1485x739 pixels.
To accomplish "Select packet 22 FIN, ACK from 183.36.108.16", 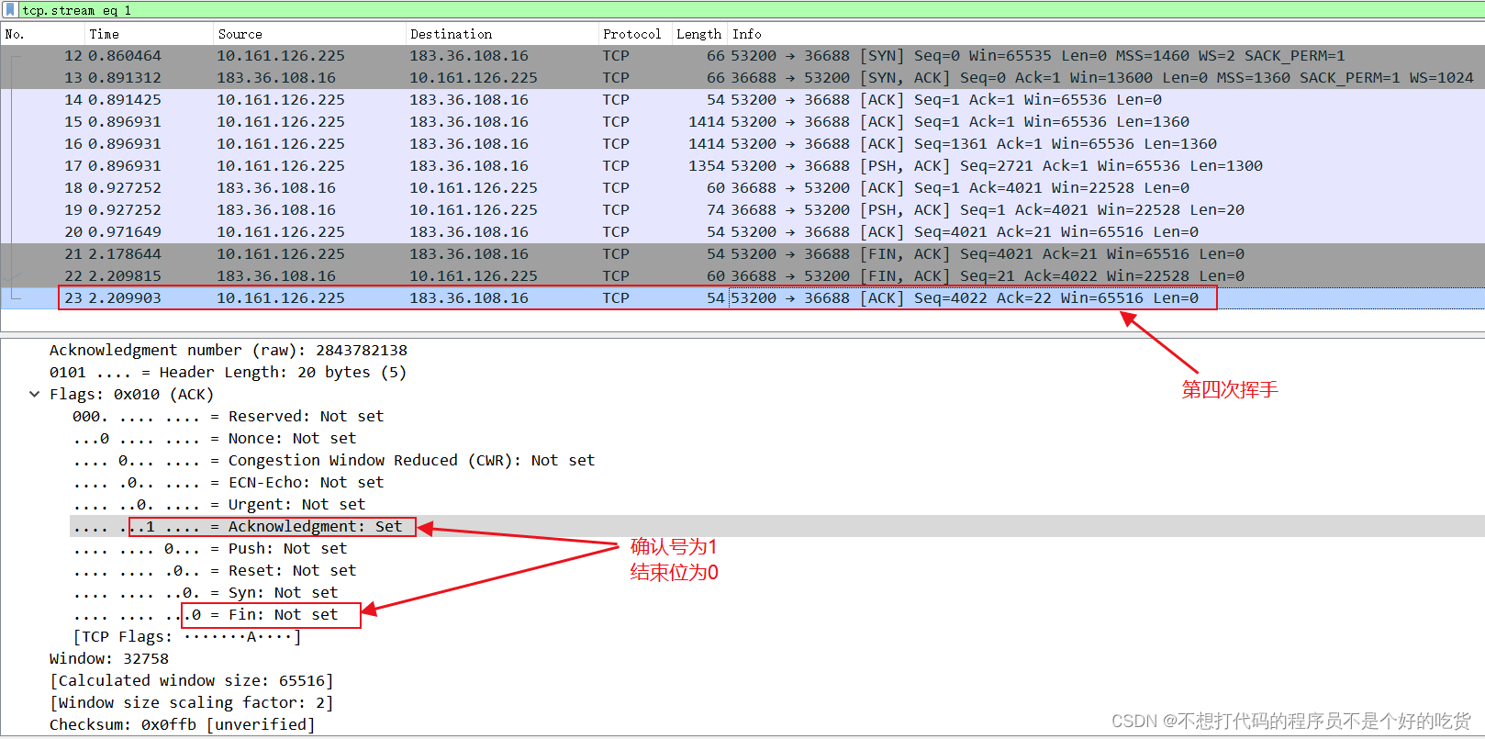I will [742, 276].
